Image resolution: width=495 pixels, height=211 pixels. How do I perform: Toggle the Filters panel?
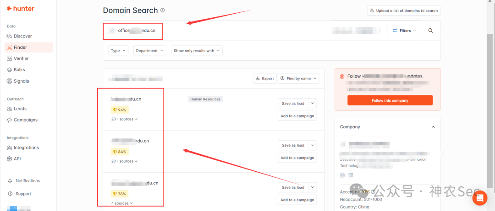point(404,31)
